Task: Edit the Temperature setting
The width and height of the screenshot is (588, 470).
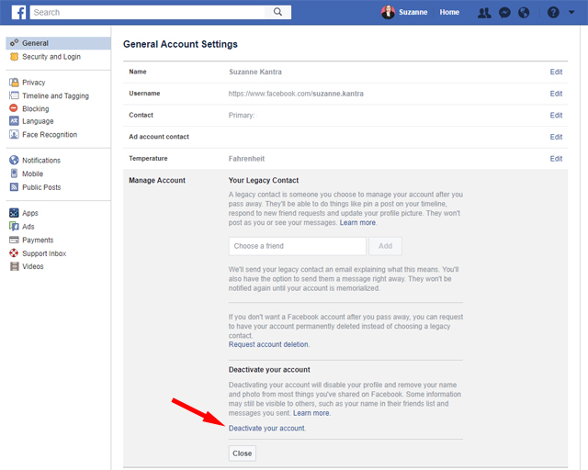Action: [x=556, y=159]
